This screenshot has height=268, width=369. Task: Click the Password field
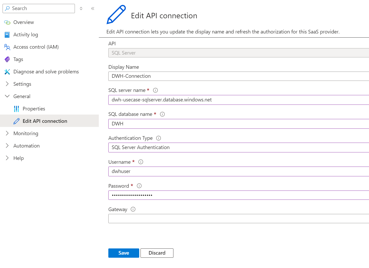[239, 195]
